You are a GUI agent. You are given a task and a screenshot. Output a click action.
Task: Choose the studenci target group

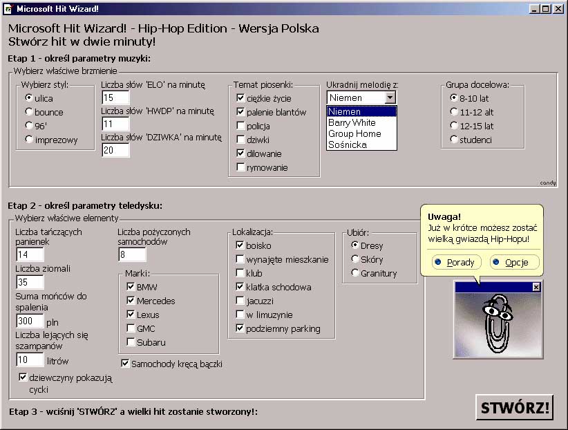453,140
